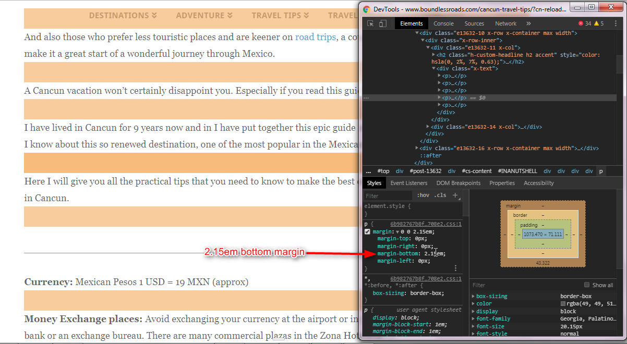Viewport: 627px width, 344px height.
Task: Click the rgba color swatch in computed styles
Action: tap(563, 303)
